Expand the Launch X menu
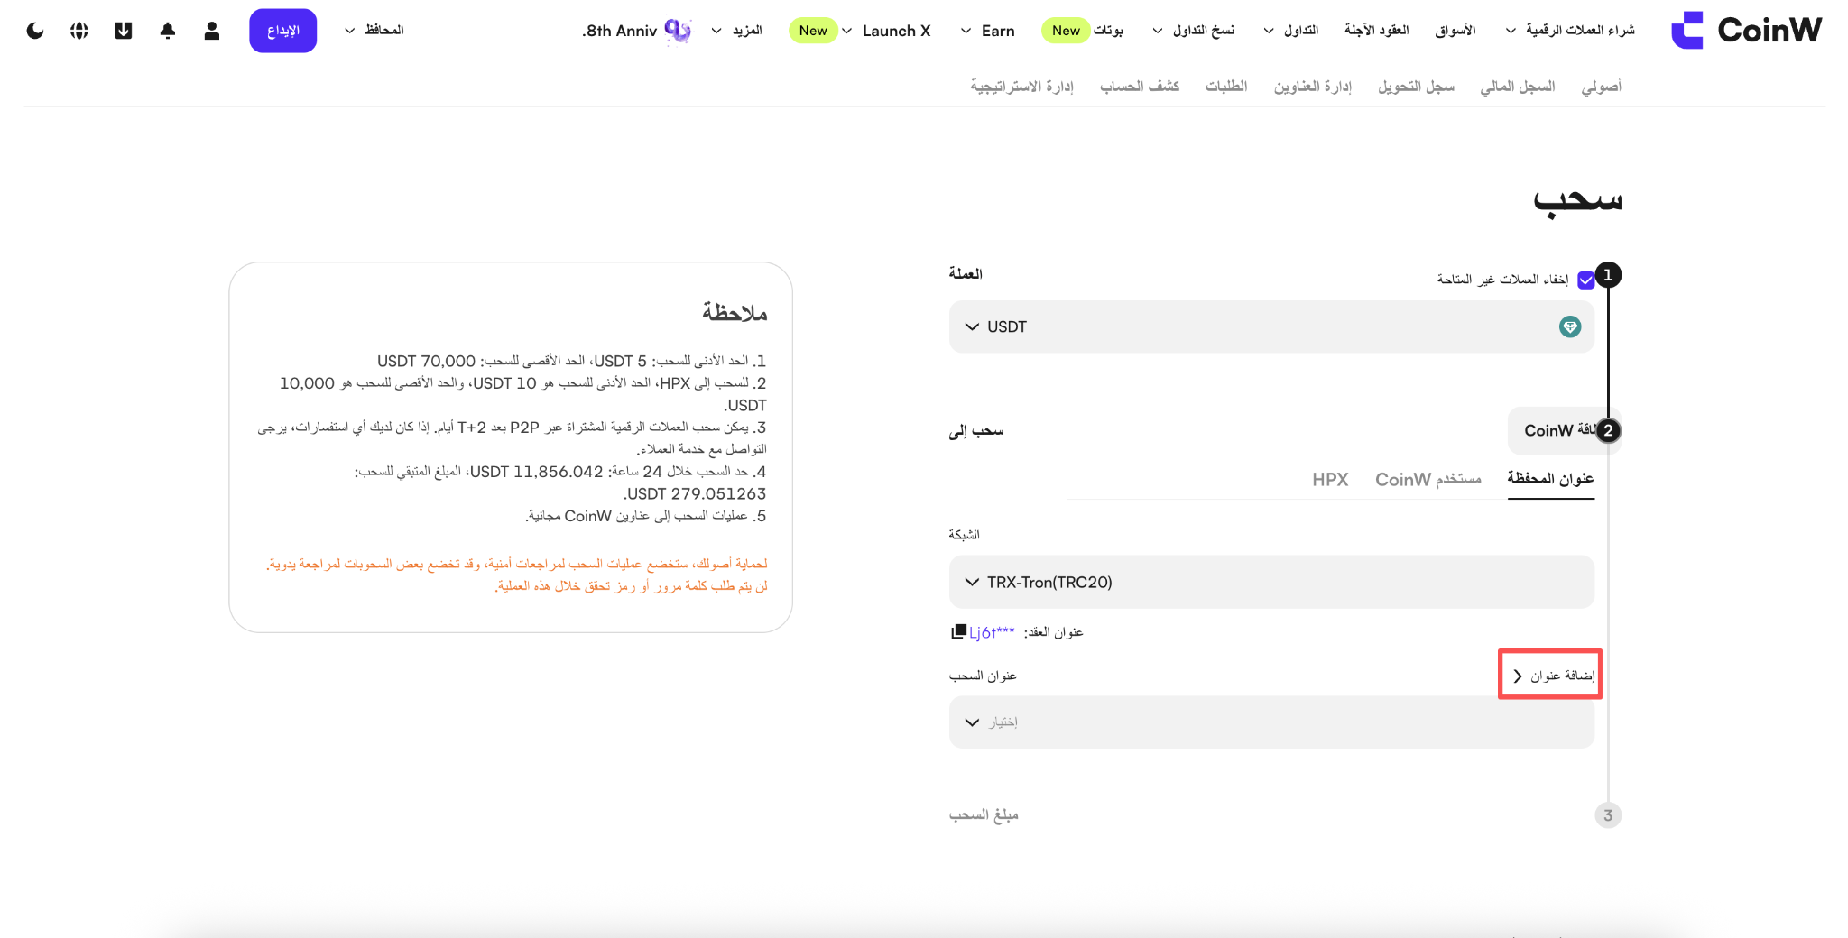This screenshot has width=1848, height=938. pos(886,31)
